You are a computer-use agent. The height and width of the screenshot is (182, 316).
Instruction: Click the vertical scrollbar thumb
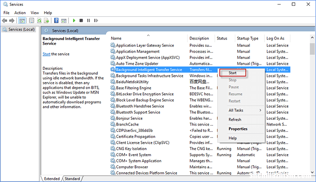tap(312, 49)
